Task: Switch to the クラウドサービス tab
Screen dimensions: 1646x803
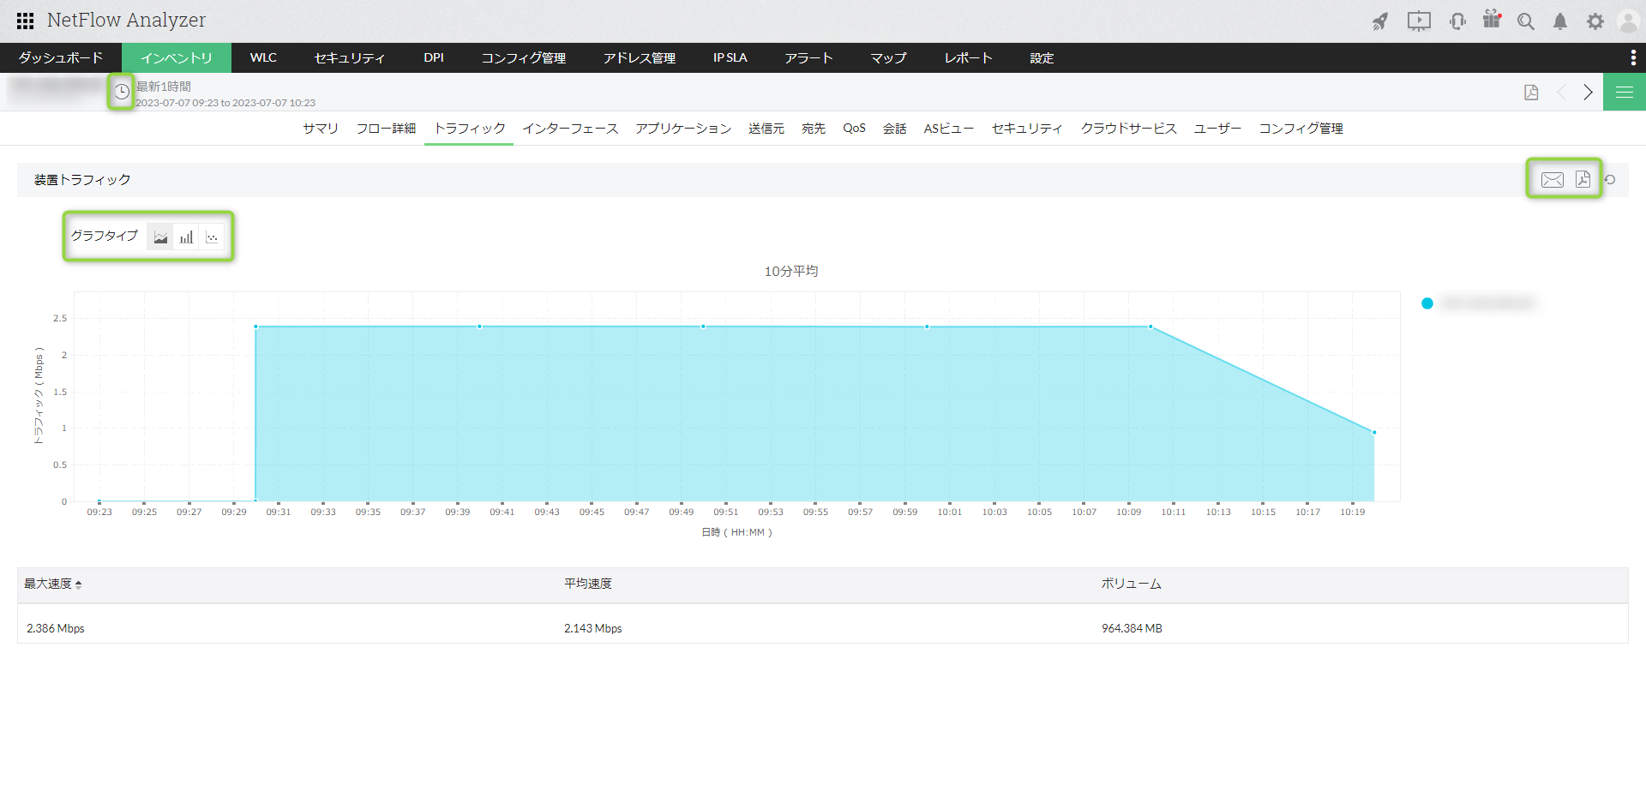Action: pyautogui.click(x=1128, y=129)
